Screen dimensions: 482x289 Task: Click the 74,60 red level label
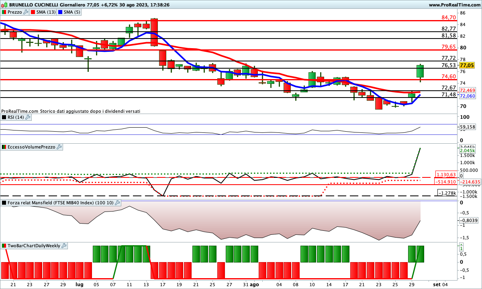click(449, 76)
